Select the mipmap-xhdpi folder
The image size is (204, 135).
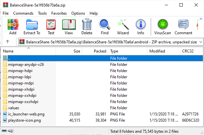click(103, 89)
